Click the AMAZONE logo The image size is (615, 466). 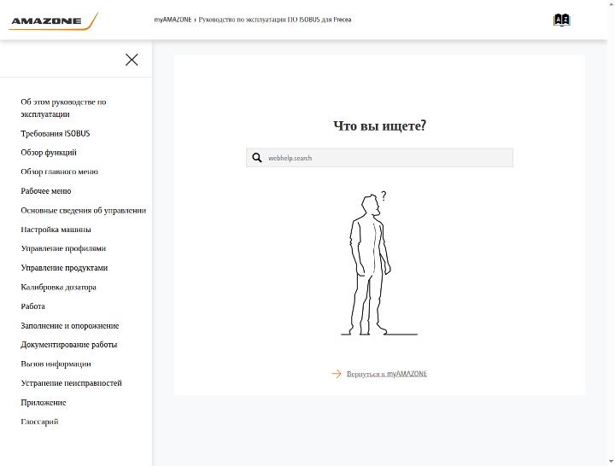point(53,21)
